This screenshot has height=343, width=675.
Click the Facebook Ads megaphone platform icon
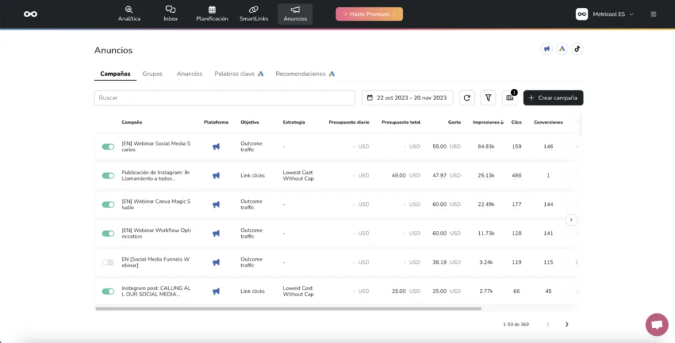[x=546, y=49]
